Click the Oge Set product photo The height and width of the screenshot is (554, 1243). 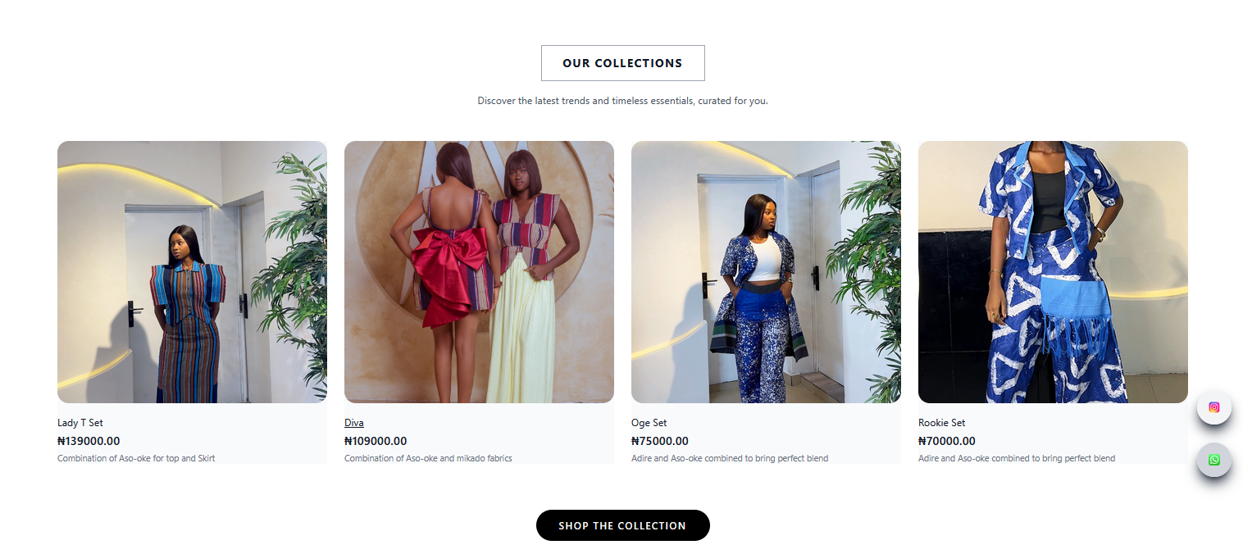(765, 271)
